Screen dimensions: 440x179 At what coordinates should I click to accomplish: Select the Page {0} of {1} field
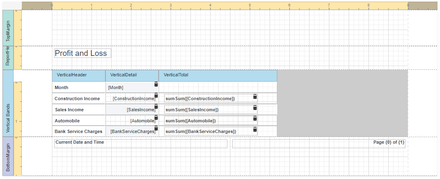tap(319, 143)
